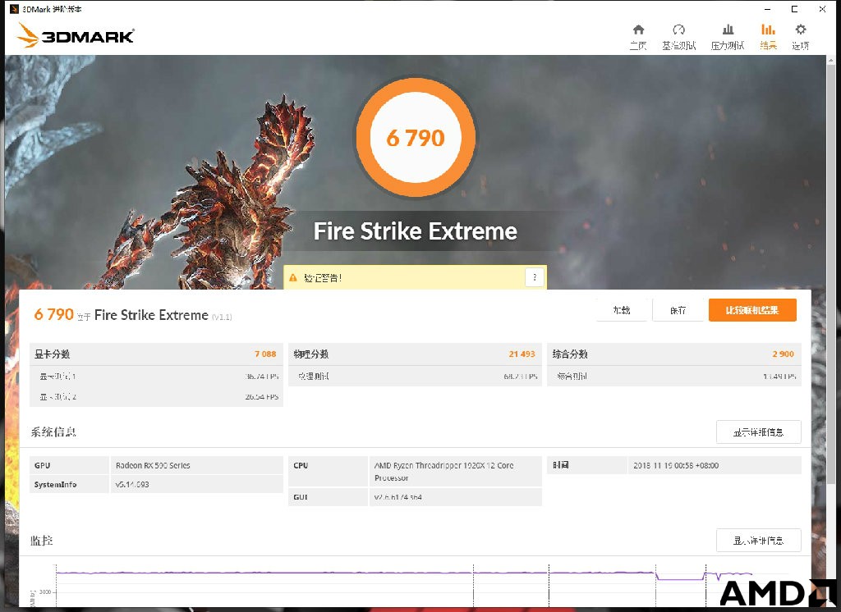The width and height of the screenshot is (841, 612).
Task: Open the Home tab icon
Action: [638, 36]
